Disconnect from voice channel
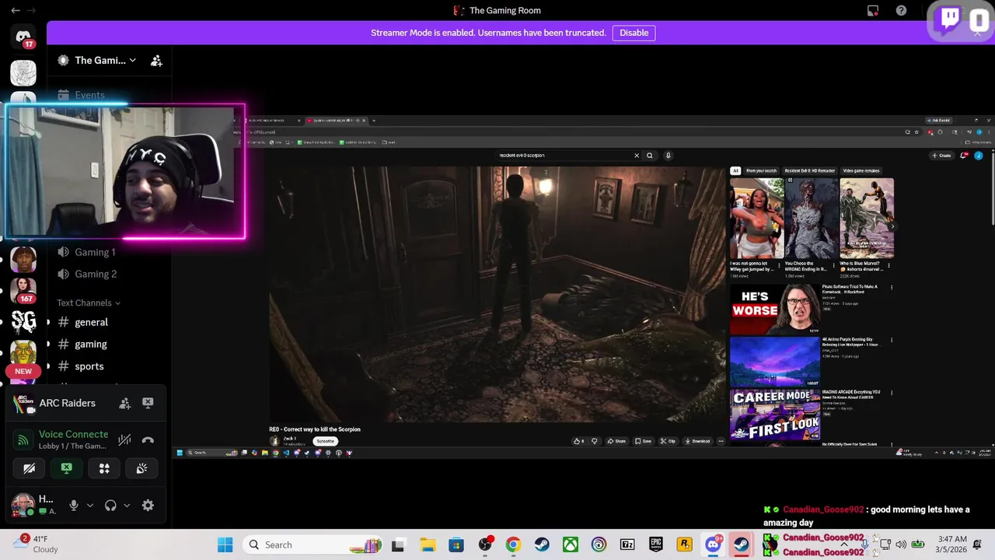The height and width of the screenshot is (560, 995). (148, 440)
